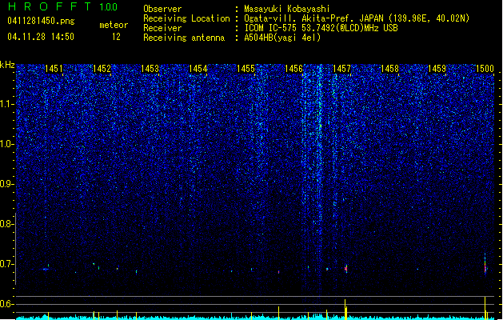The height and width of the screenshot is (320, 503).
Task: Click the 'meteor' label
Action: click(x=114, y=25)
